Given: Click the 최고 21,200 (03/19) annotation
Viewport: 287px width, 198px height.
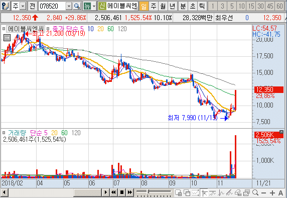Looking at the screenshot, I should [59, 34].
